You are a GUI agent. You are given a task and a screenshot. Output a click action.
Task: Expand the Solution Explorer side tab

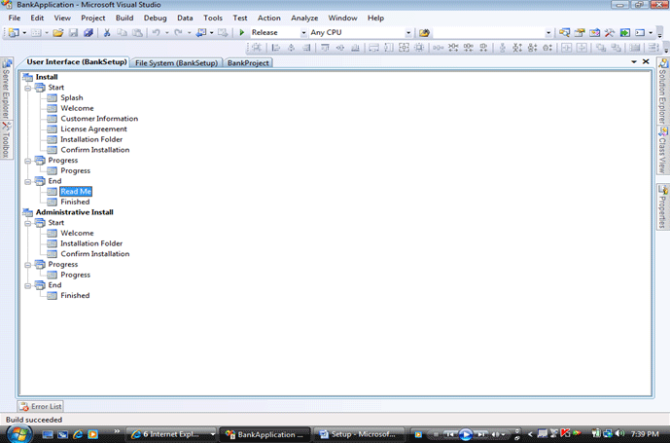(x=663, y=91)
